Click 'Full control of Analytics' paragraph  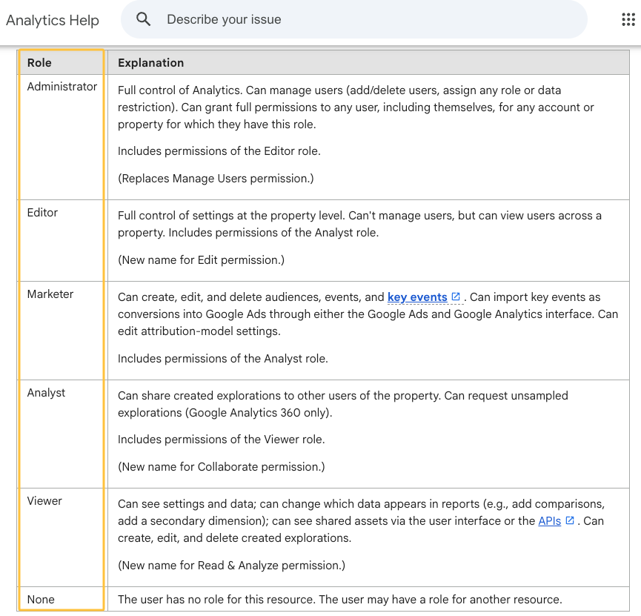[356, 107]
